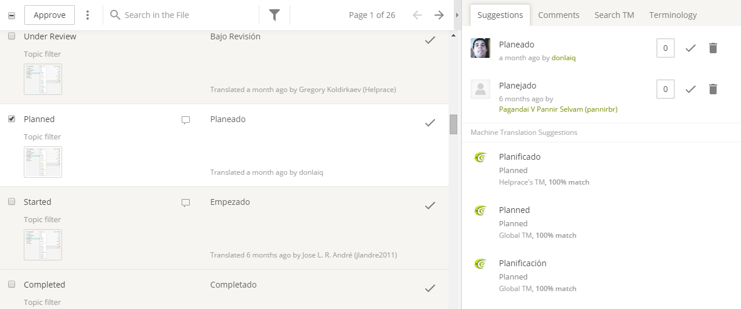Image resolution: width=741 pixels, height=309 pixels.
Task: Open the filter funnel options
Action: click(274, 15)
